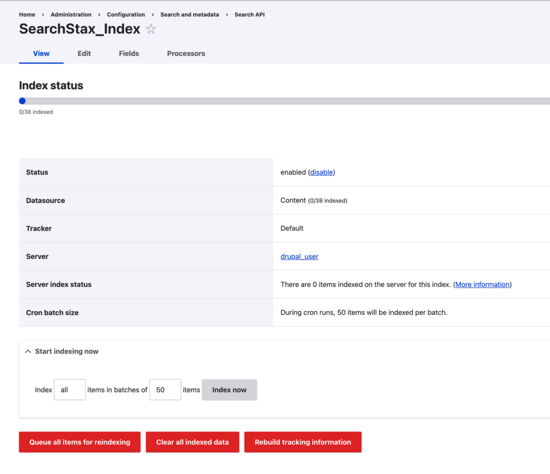
Task: Click the Index status heading
Action: [x=51, y=85]
